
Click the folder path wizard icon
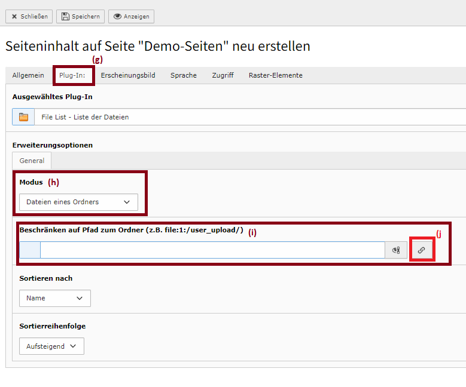pyautogui.click(x=396, y=250)
